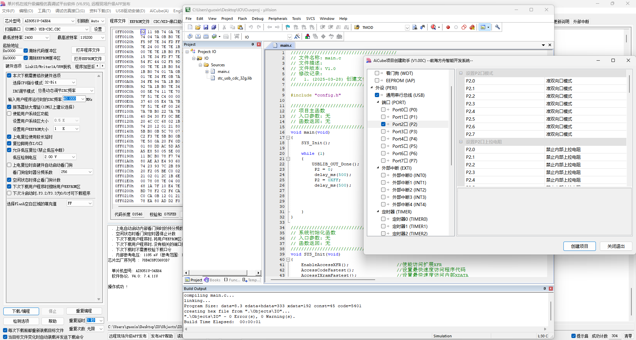Click IRC frequency input field 40.000

point(74,99)
